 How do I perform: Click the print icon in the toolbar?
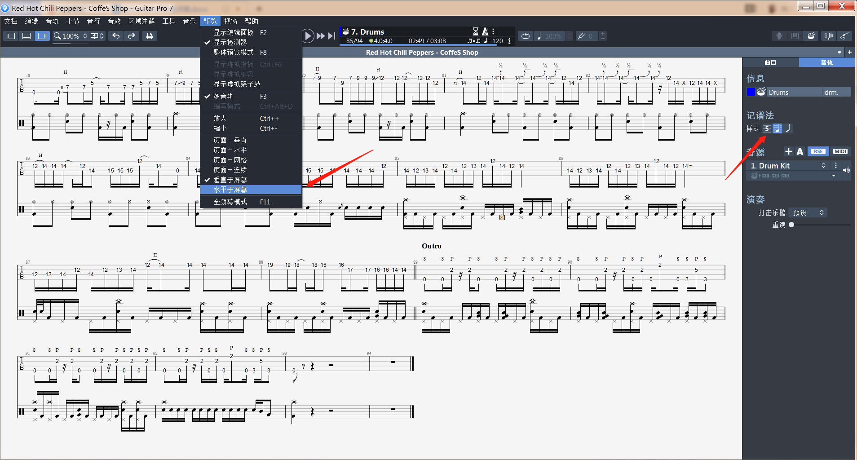click(x=150, y=36)
